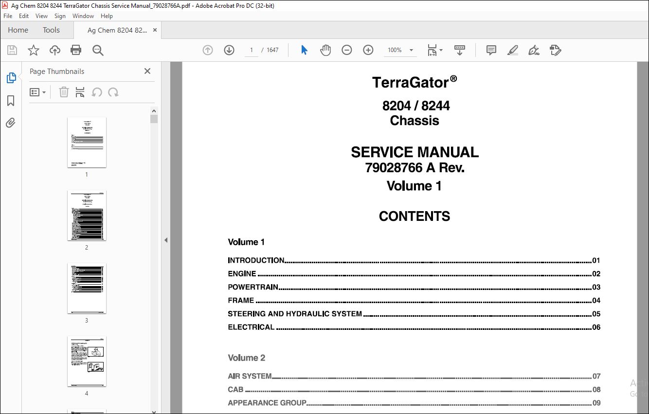Select the arrow Selection tool

coord(304,50)
